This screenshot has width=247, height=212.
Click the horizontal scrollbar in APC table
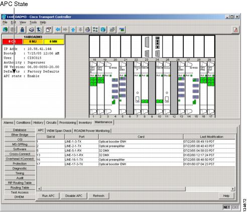coord(113,189)
